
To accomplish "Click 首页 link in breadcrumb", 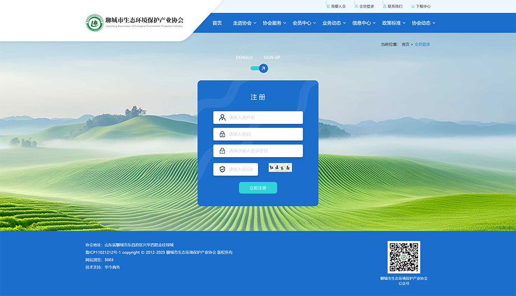I will click(x=405, y=44).
